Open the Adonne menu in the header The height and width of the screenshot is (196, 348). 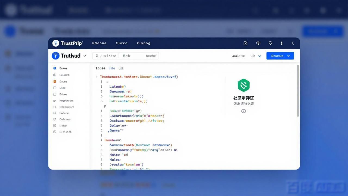99,43
